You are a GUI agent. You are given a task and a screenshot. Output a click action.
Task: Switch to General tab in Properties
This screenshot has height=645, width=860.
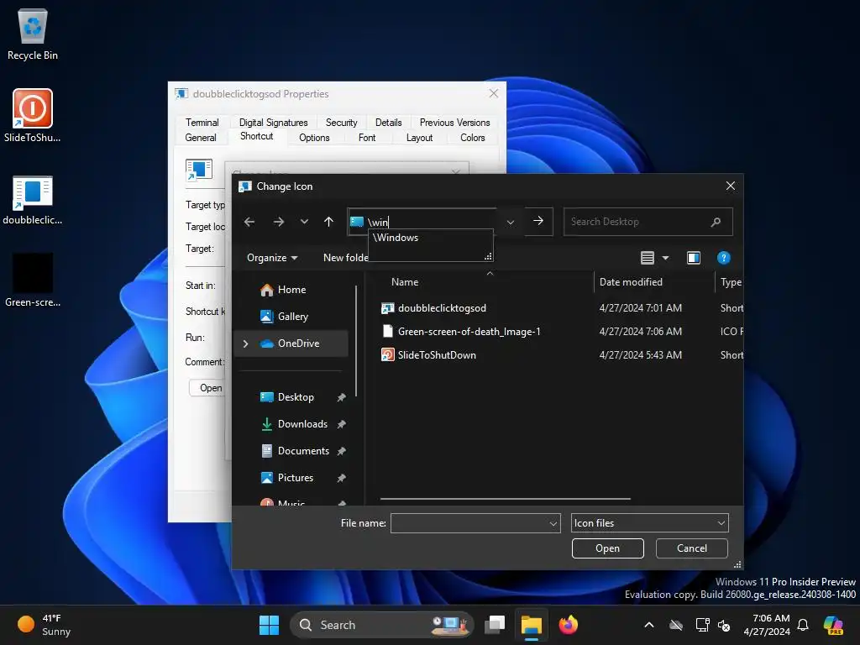click(x=201, y=138)
